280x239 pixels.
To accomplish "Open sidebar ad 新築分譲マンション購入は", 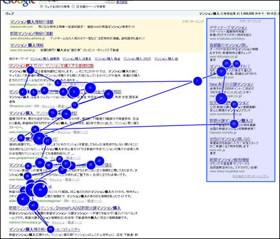I will pos(231,120).
